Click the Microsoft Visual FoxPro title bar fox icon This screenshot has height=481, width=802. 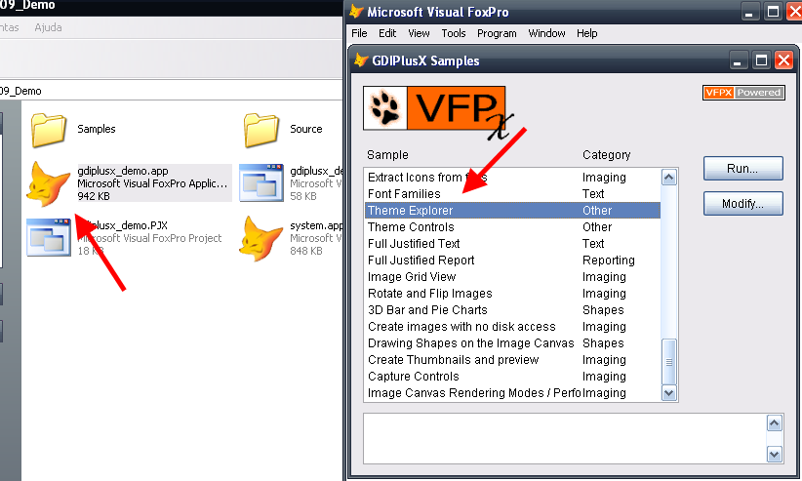pos(356,12)
